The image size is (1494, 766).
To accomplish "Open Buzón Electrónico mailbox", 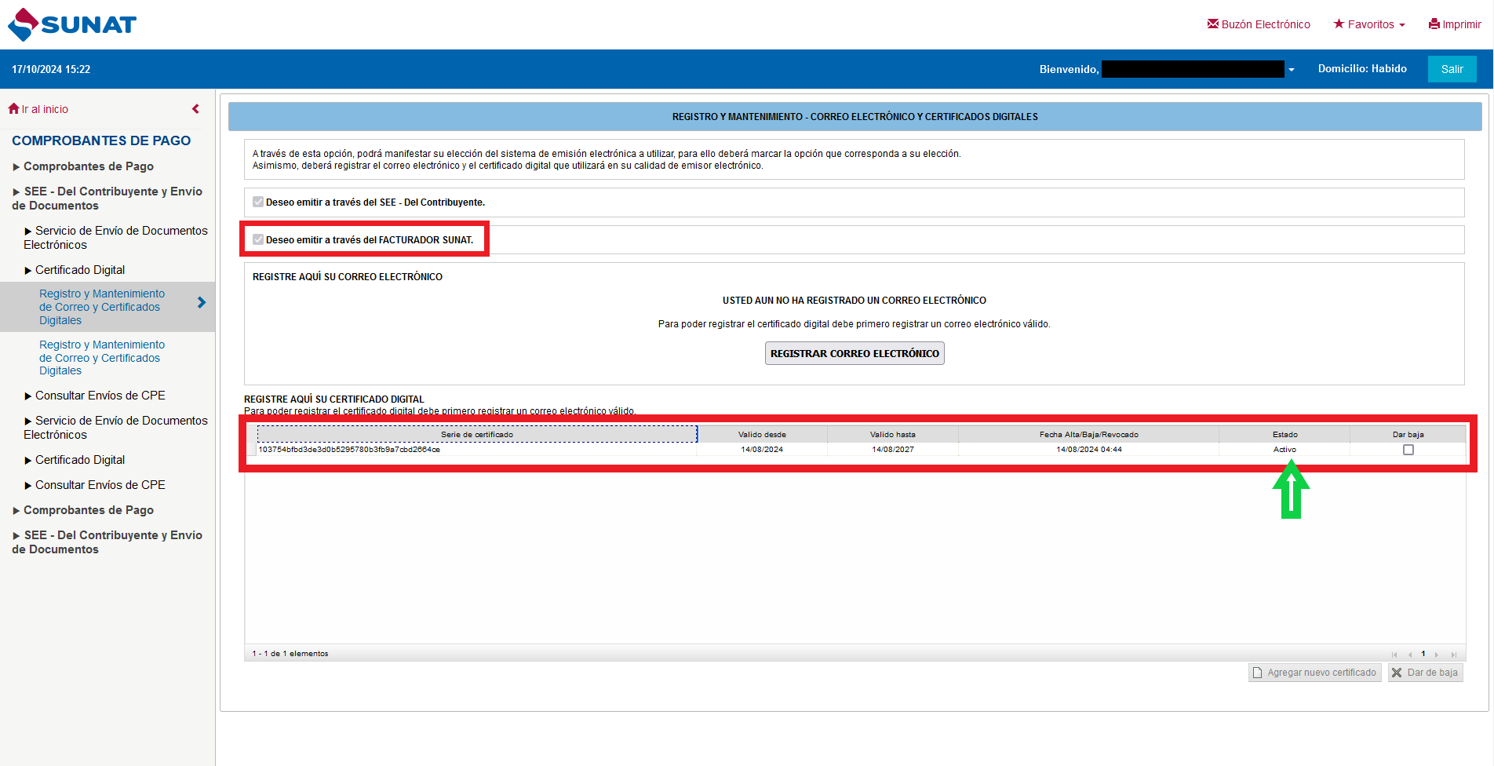I will pyautogui.click(x=1259, y=24).
